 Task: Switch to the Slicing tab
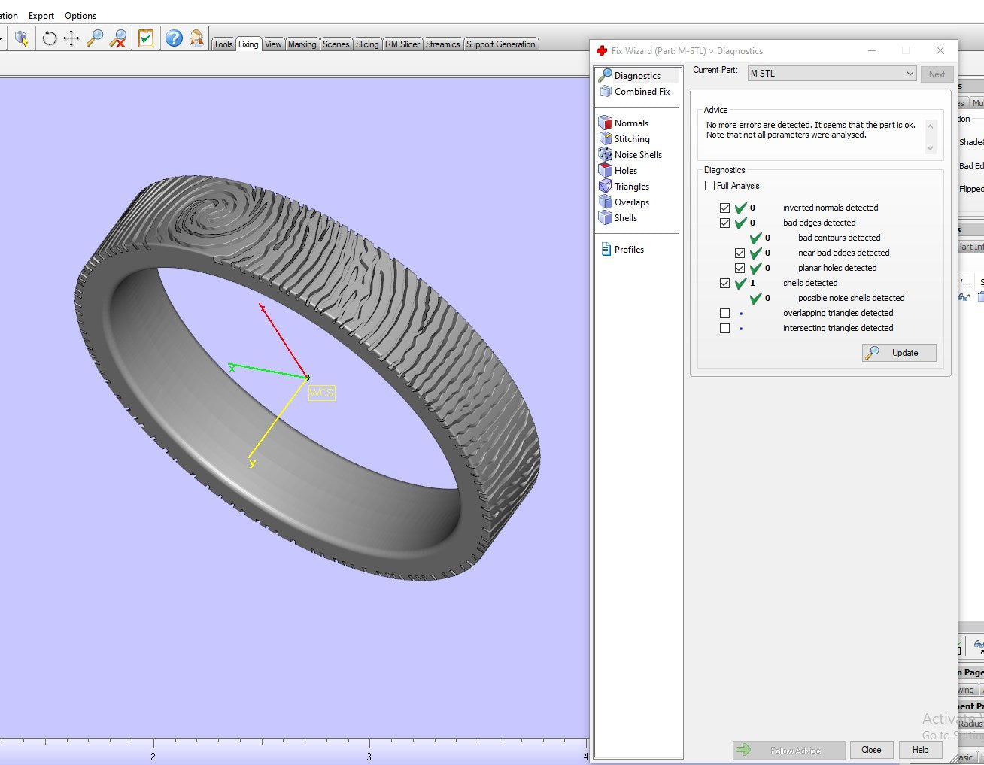[x=367, y=44]
